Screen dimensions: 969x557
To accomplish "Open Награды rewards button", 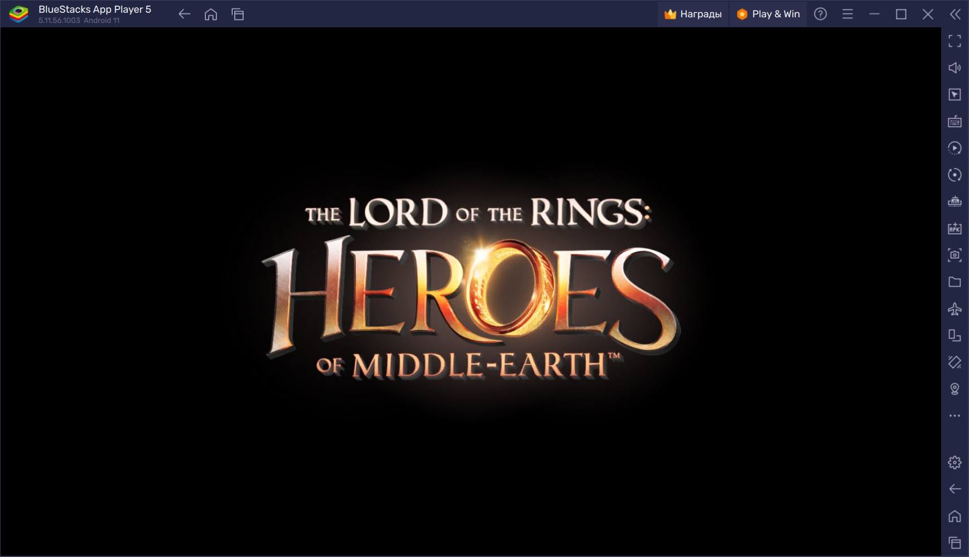I will pos(693,14).
